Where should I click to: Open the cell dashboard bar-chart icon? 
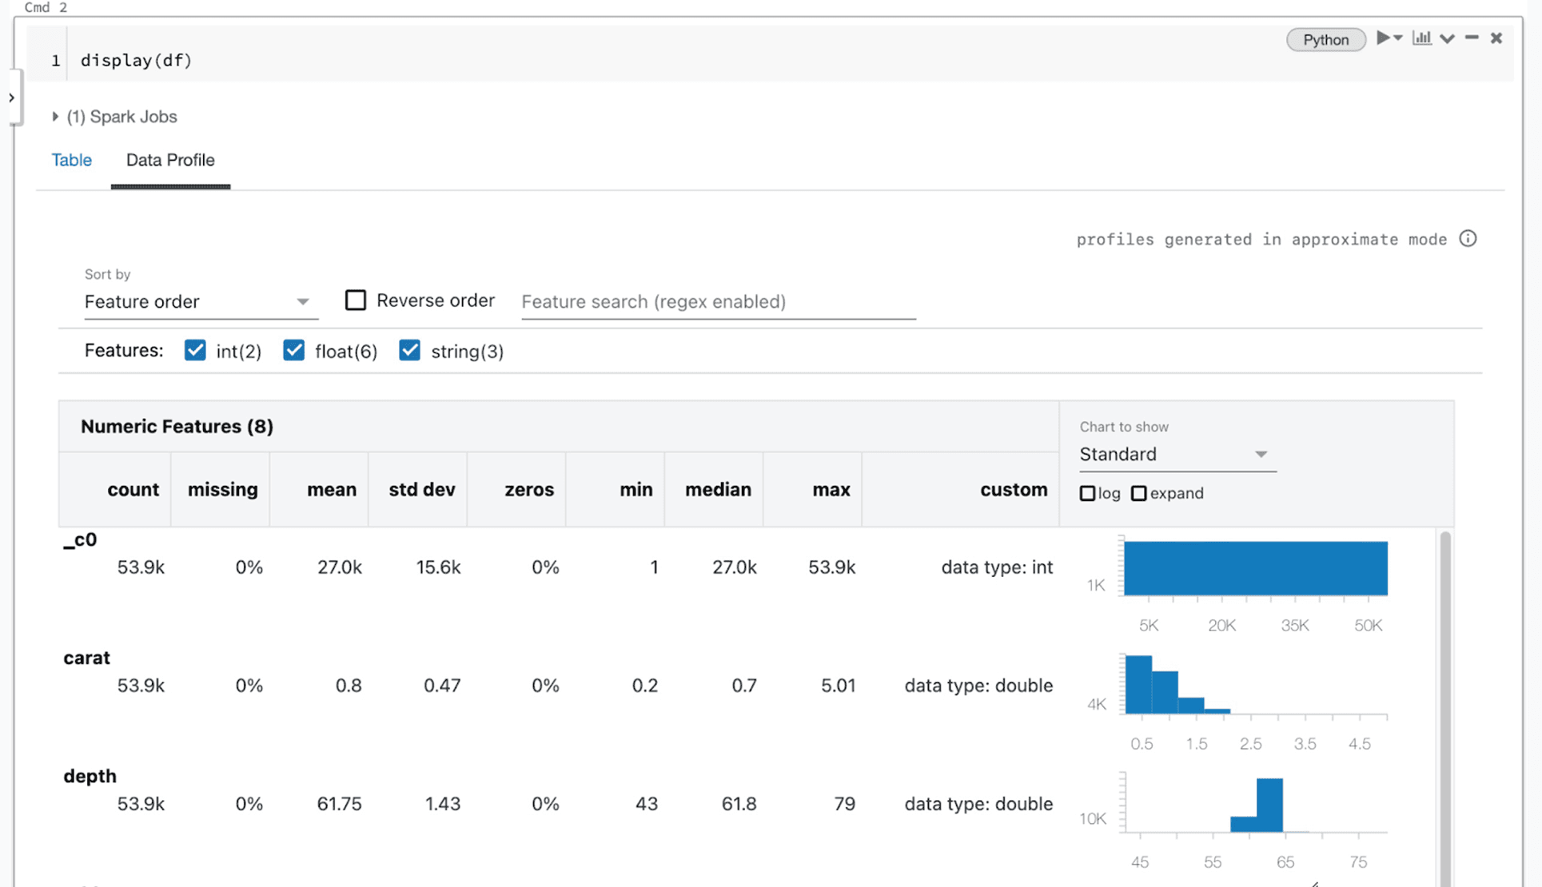point(1421,38)
